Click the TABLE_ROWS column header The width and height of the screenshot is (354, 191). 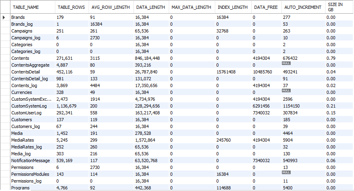[71, 7]
